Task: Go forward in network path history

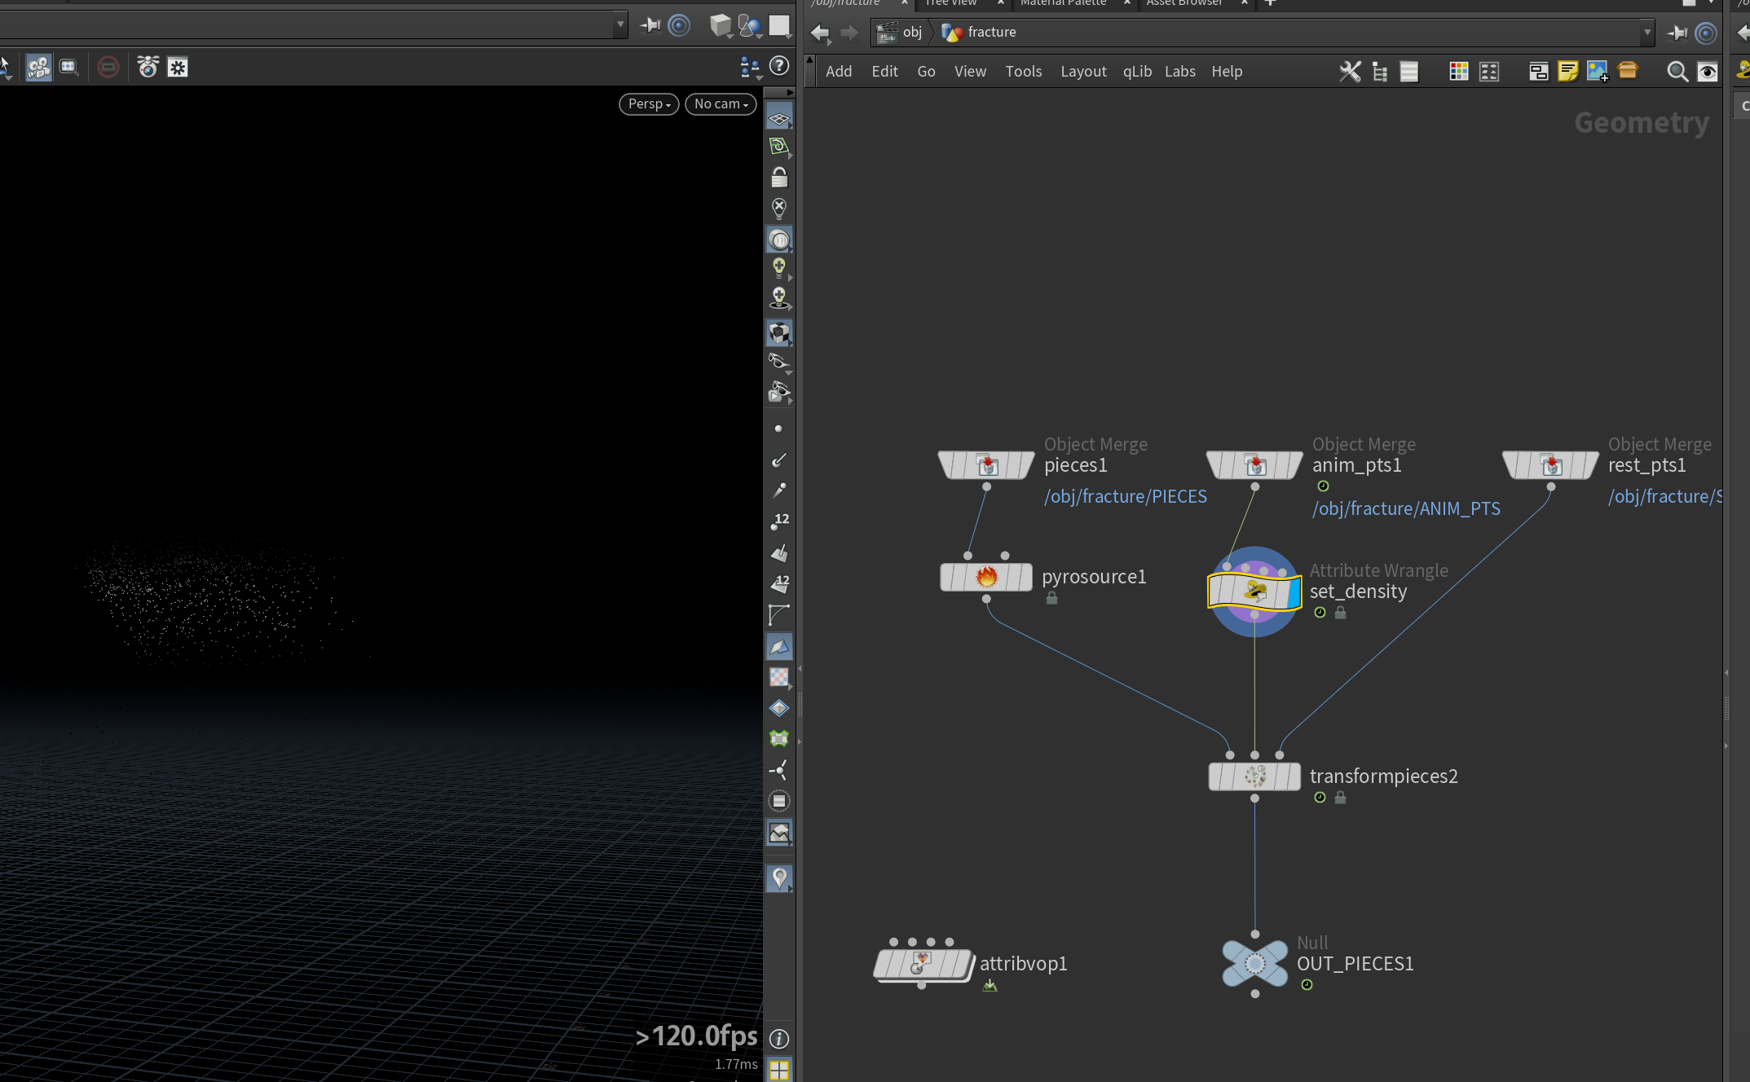Action: (849, 33)
